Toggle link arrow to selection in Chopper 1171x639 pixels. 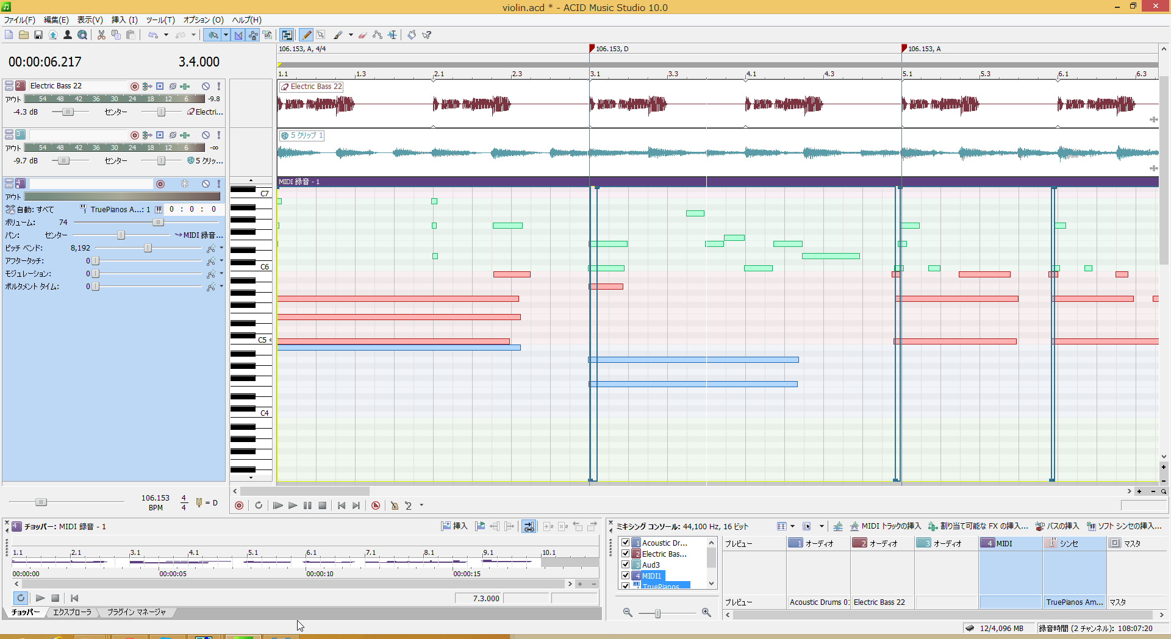(x=529, y=526)
